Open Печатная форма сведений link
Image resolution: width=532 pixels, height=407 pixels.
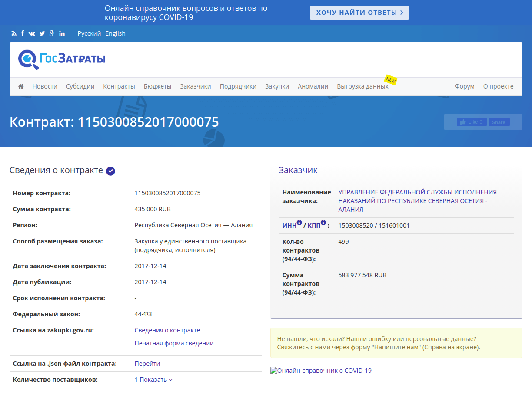(174, 343)
